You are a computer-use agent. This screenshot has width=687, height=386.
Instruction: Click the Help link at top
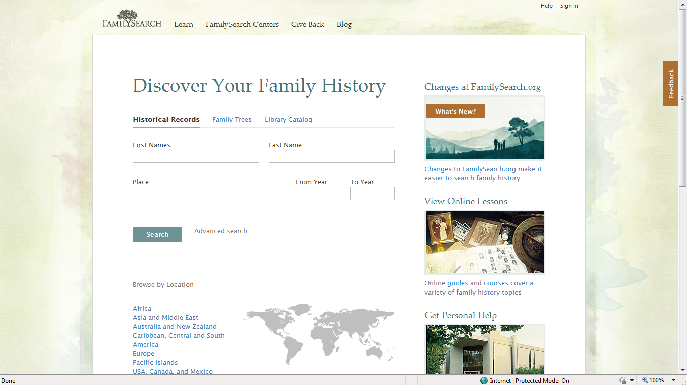tap(547, 6)
